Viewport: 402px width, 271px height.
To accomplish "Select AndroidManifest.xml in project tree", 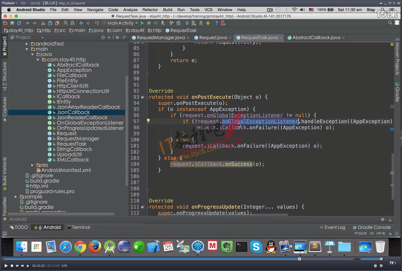I will tap(66, 170).
